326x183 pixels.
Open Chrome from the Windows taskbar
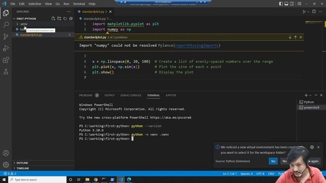tap(96, 179)
